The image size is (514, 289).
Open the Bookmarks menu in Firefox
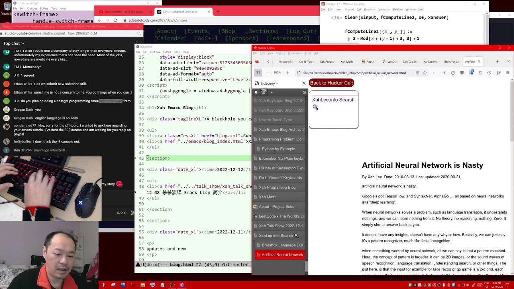coord(295,53)
